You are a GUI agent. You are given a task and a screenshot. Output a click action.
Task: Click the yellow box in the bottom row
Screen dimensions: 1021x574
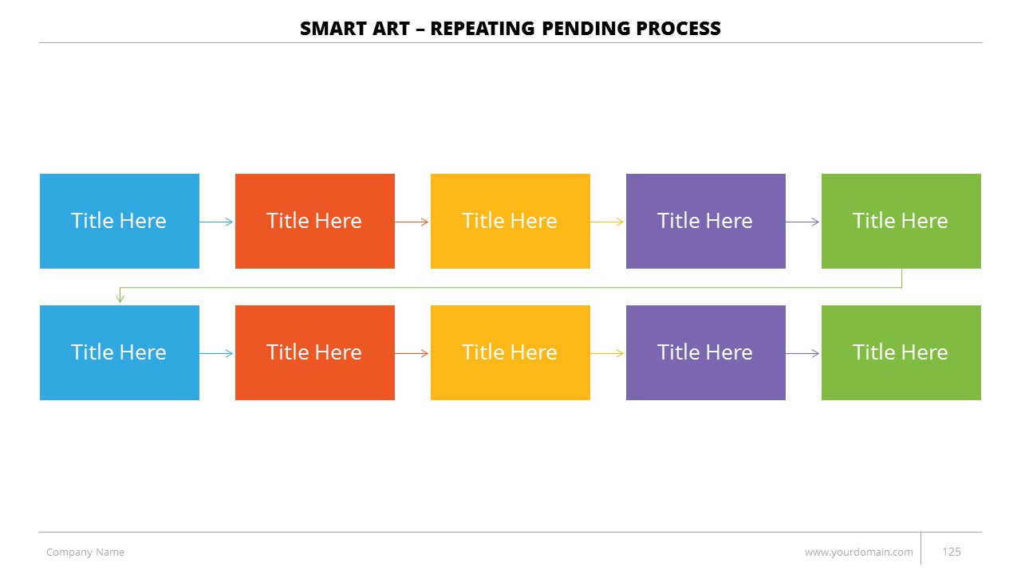[510, 352]
